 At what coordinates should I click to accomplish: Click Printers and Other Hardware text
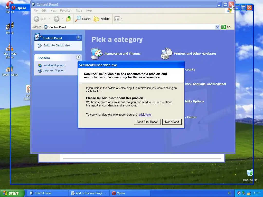coord(195,54)
